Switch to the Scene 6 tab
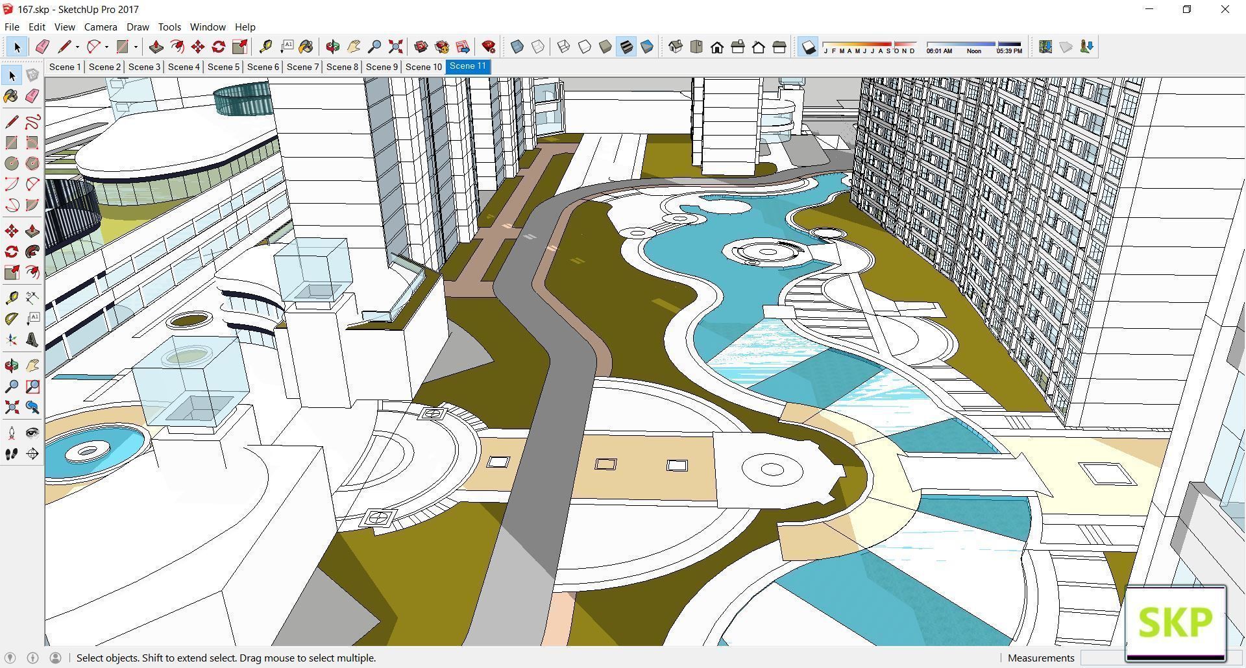This screenshot has width=1246, height=668. tap(263, 67)
